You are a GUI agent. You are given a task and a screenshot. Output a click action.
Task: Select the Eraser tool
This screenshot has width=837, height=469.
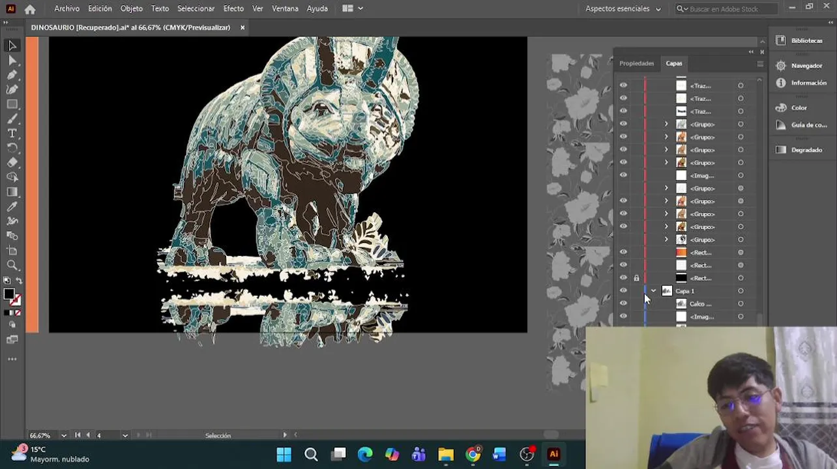12,162
